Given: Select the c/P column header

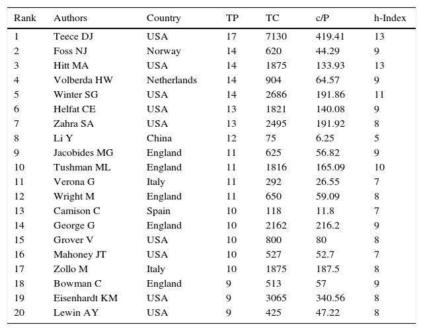Looking at the screenshot, I should click(x=323, y=18).
